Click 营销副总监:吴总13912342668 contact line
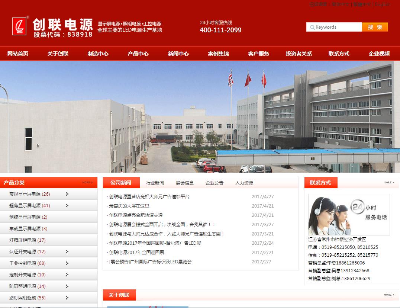The image size is (400, 308). (x=339, y=270)
